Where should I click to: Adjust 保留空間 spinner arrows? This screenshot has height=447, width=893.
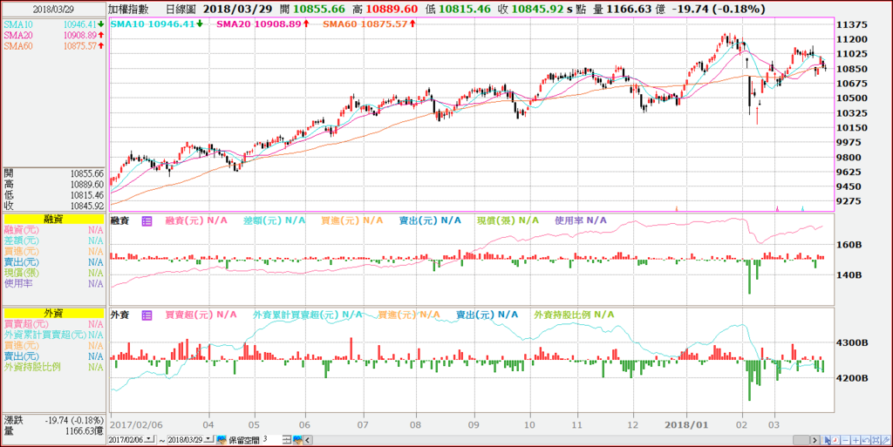(286, 440)
